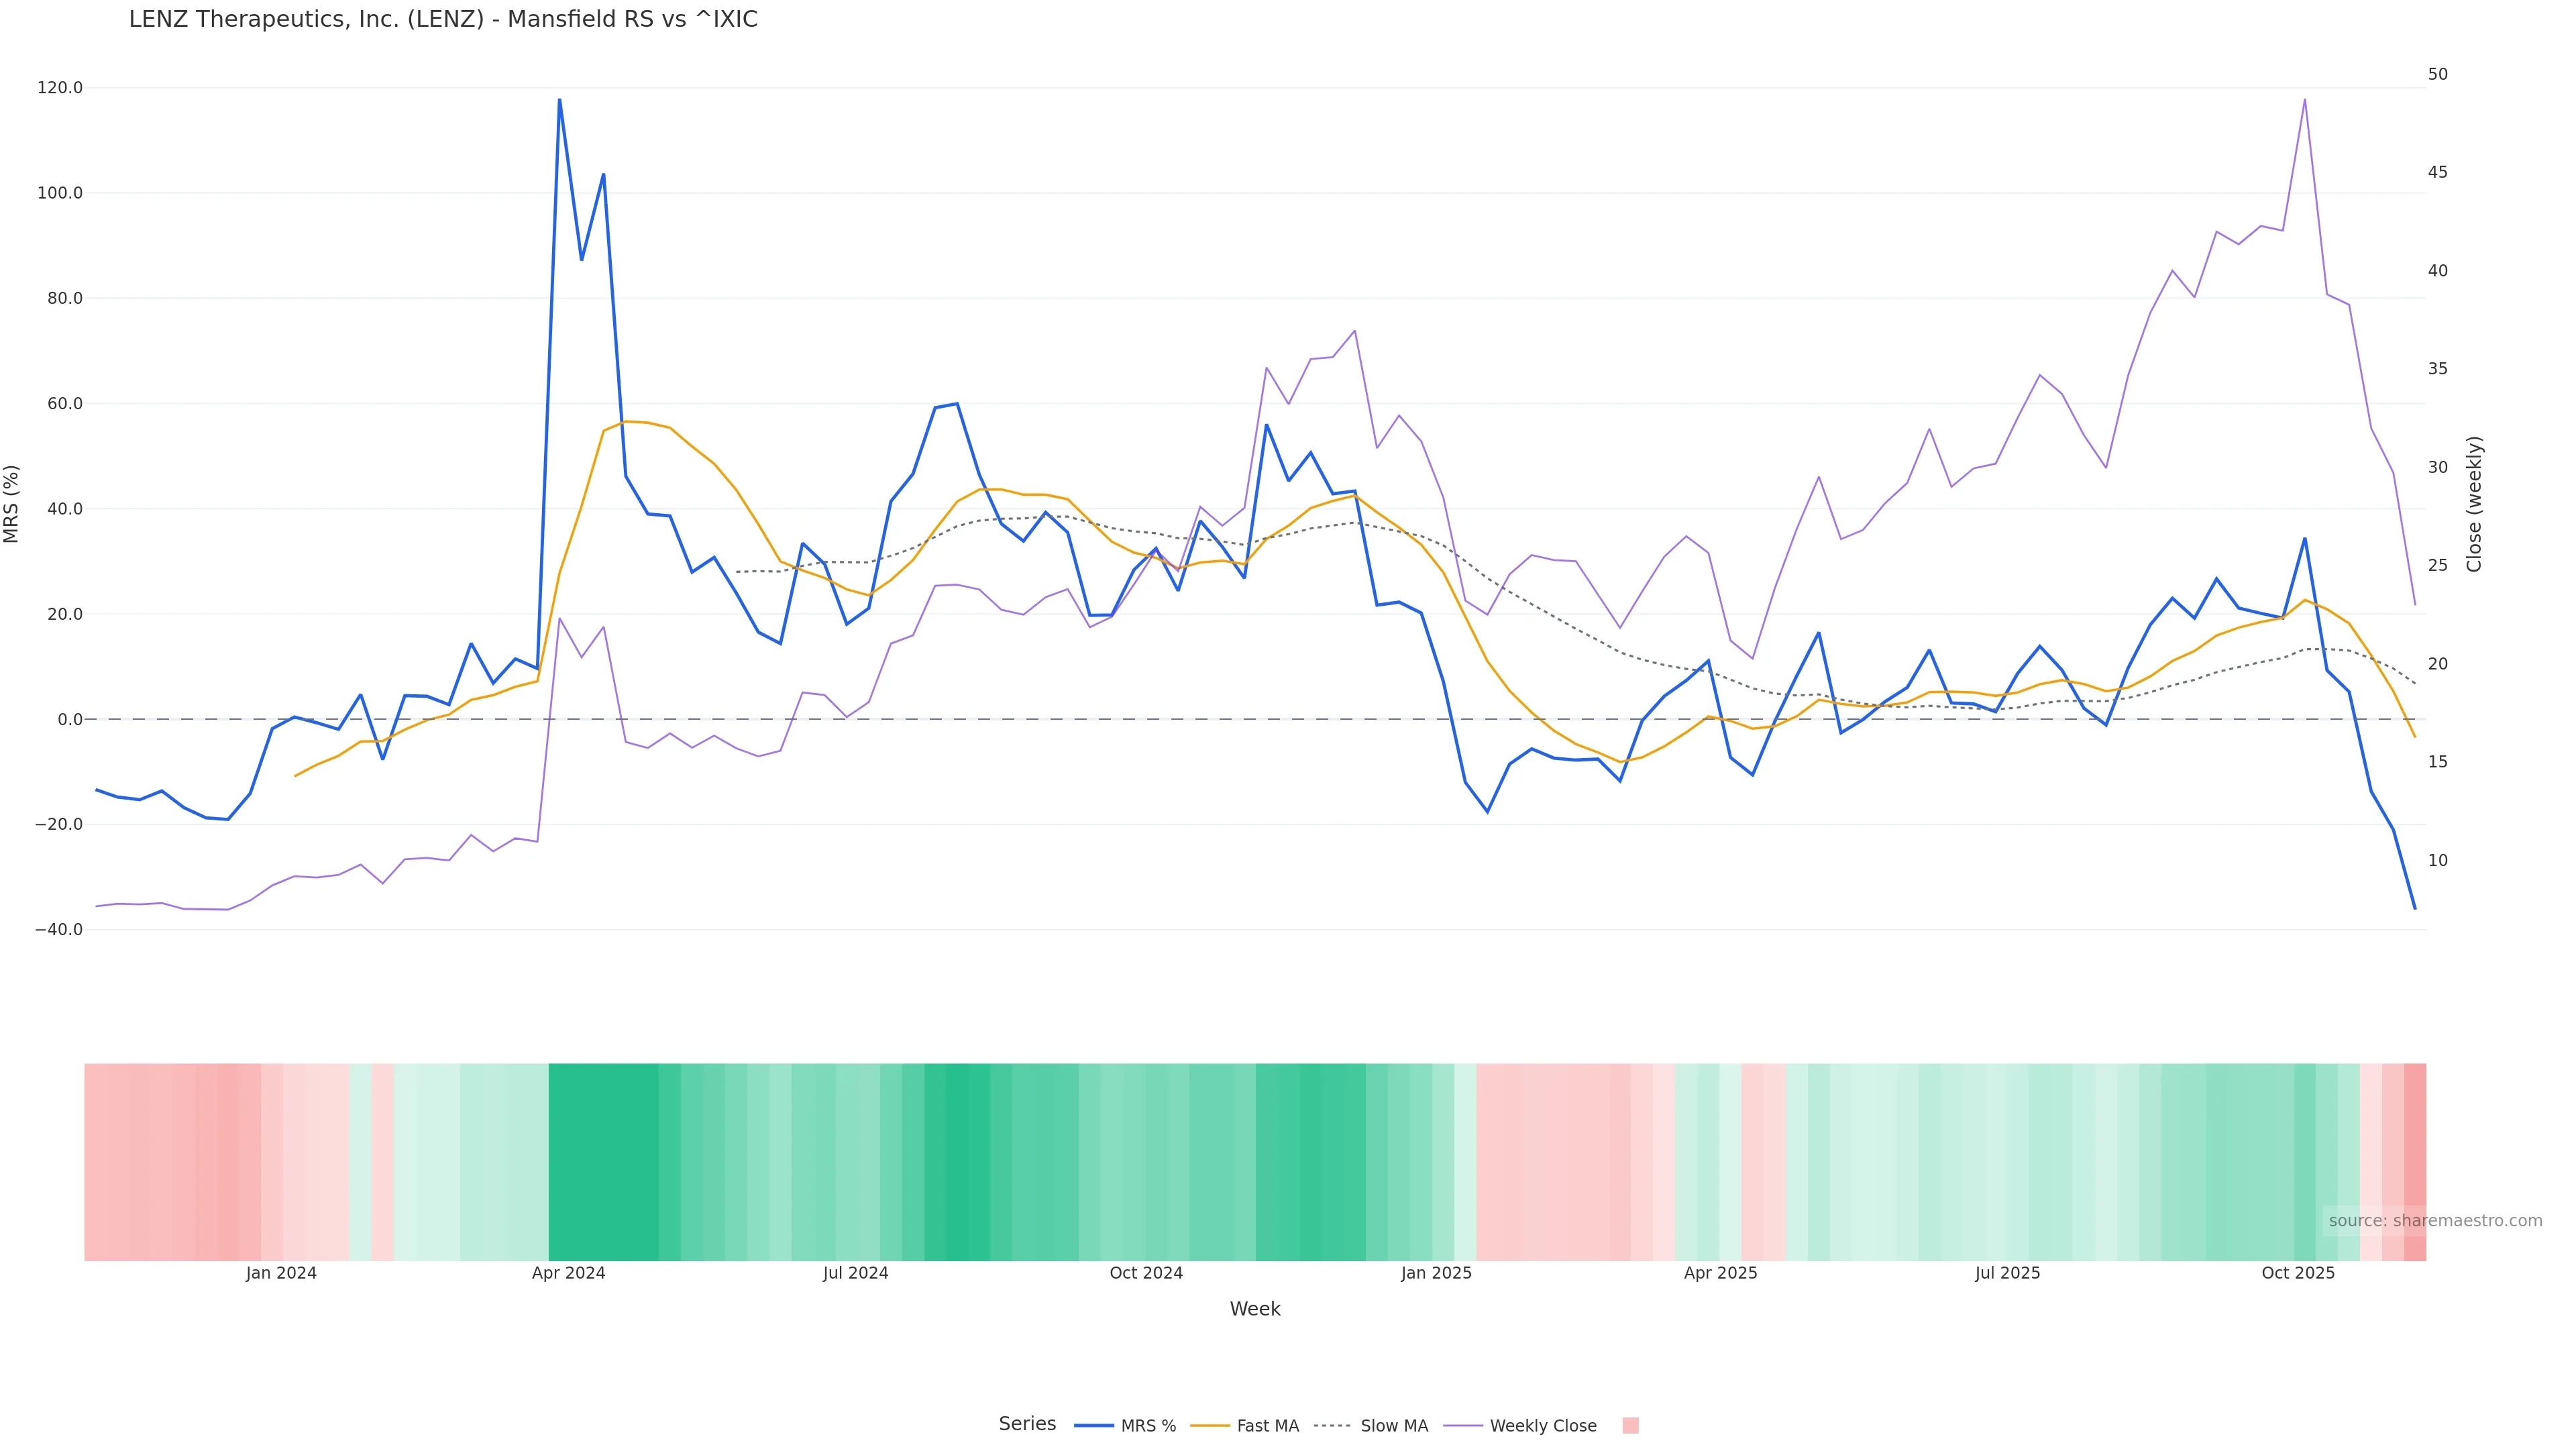This screenshot has height=1449, width=2576.
Task: Click the orange Fast MA legend line icon
Action: tap(1210, 1426)
